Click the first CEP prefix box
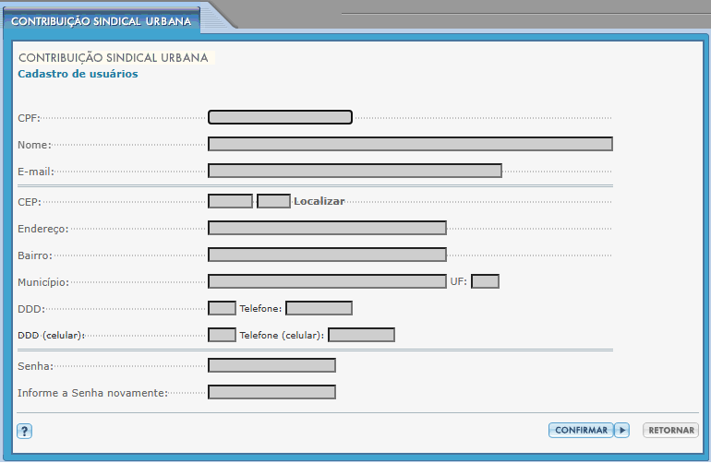Screen dimensions: 711x463 pos(230,201)
